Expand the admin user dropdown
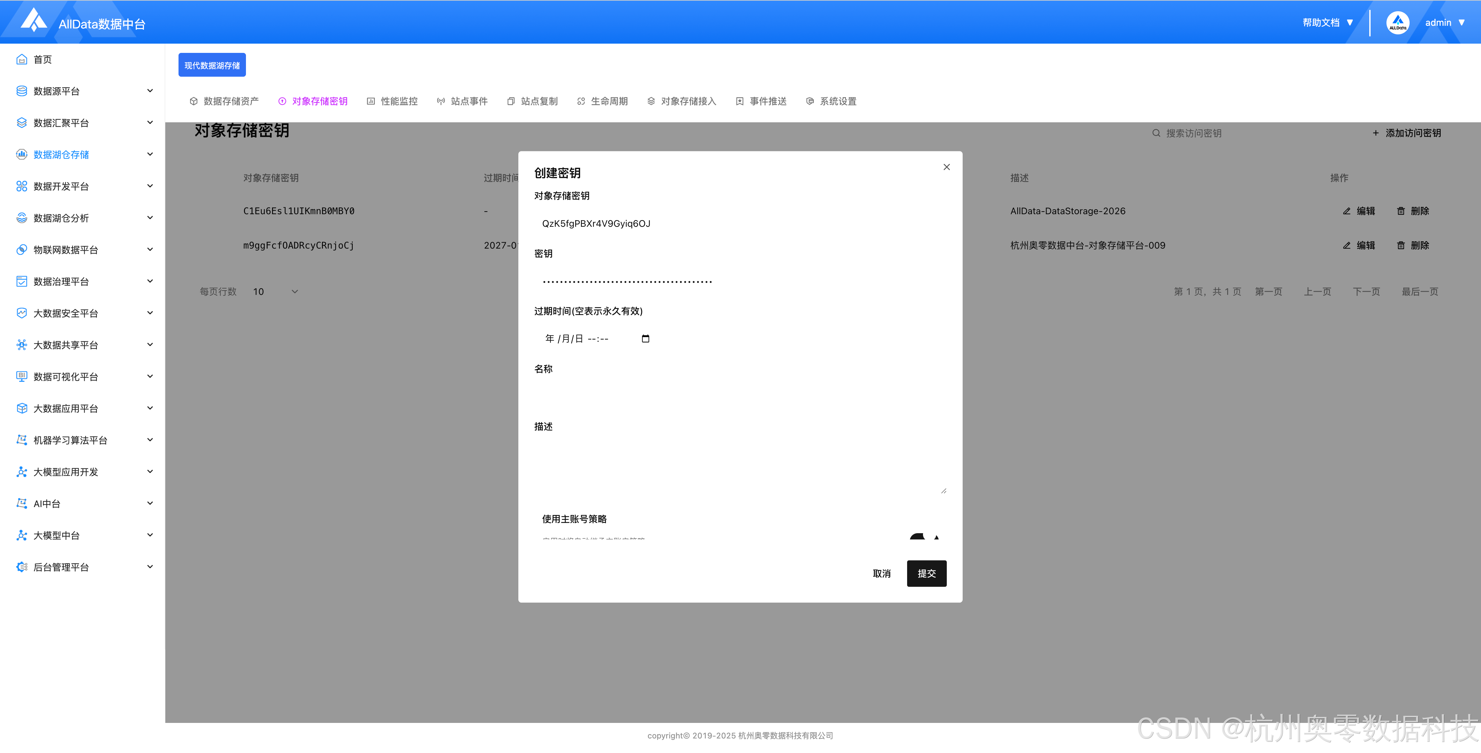 (x=1444, y=23)
